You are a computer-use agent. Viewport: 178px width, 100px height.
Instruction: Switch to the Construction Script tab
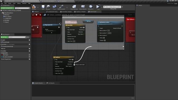point(52,12)
